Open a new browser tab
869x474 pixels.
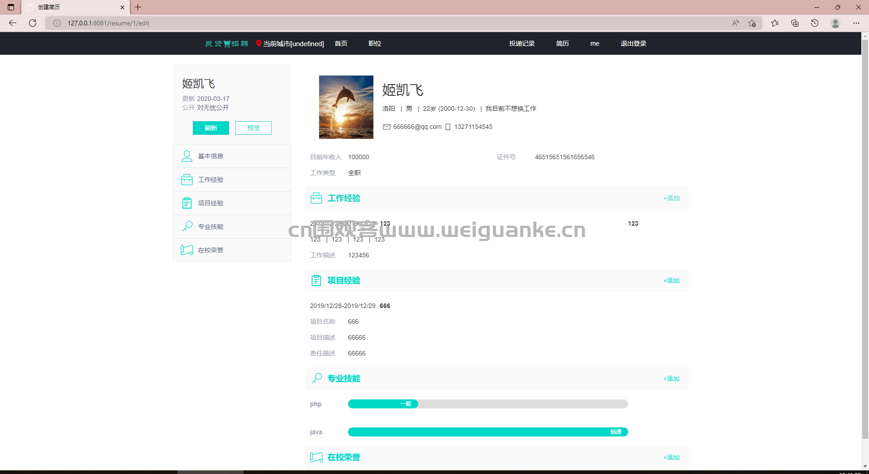[138, 7]
